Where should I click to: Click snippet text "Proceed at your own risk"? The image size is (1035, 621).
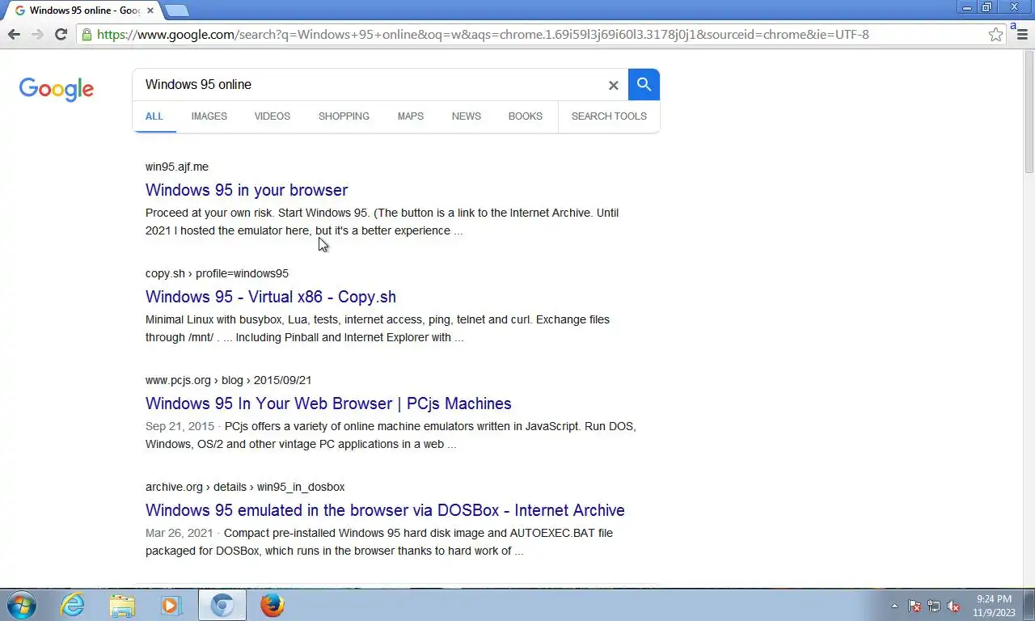(209, 213)
